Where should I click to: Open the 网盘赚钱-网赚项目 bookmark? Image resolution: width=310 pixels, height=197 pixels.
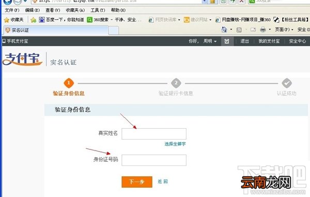[x=243, y=20]
